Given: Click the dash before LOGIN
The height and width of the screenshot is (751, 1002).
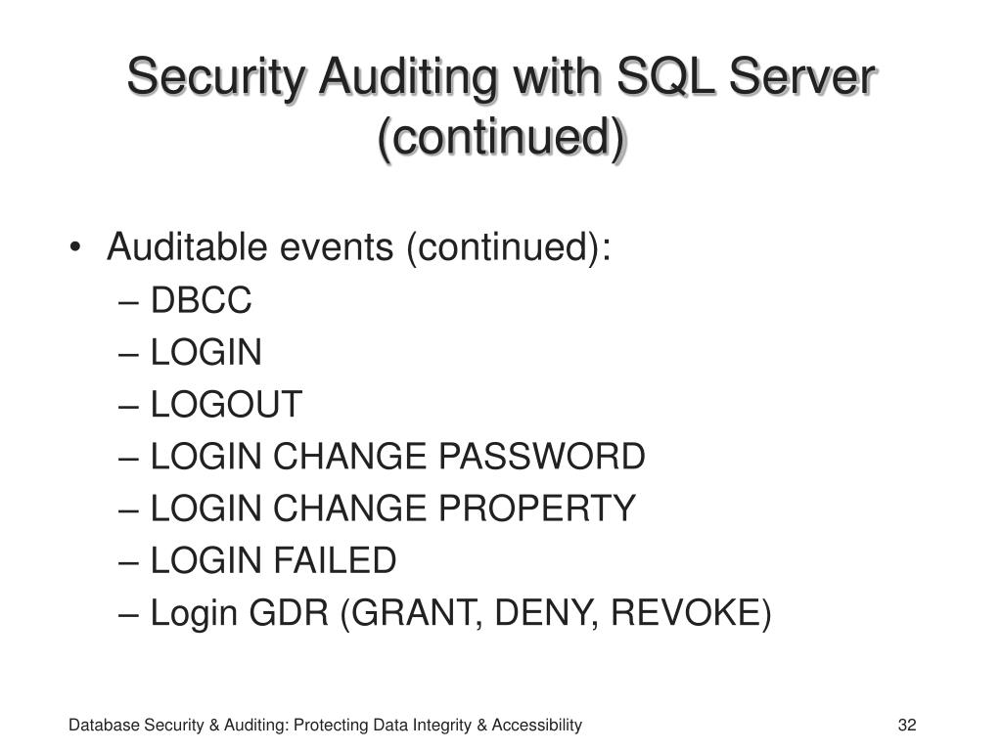Looking at the screenshot, I should [x=128, y=354].
